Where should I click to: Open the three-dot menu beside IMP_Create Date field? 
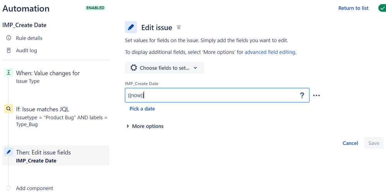point(316,95)
